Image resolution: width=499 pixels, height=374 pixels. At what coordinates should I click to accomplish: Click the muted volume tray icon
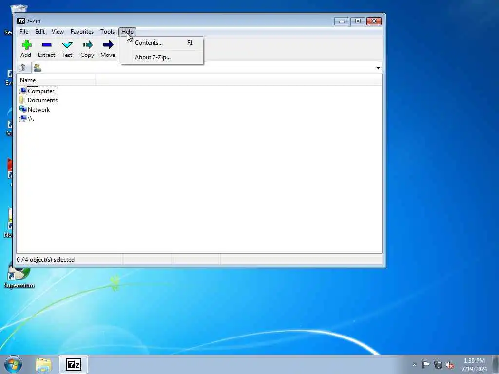point(450,365)
